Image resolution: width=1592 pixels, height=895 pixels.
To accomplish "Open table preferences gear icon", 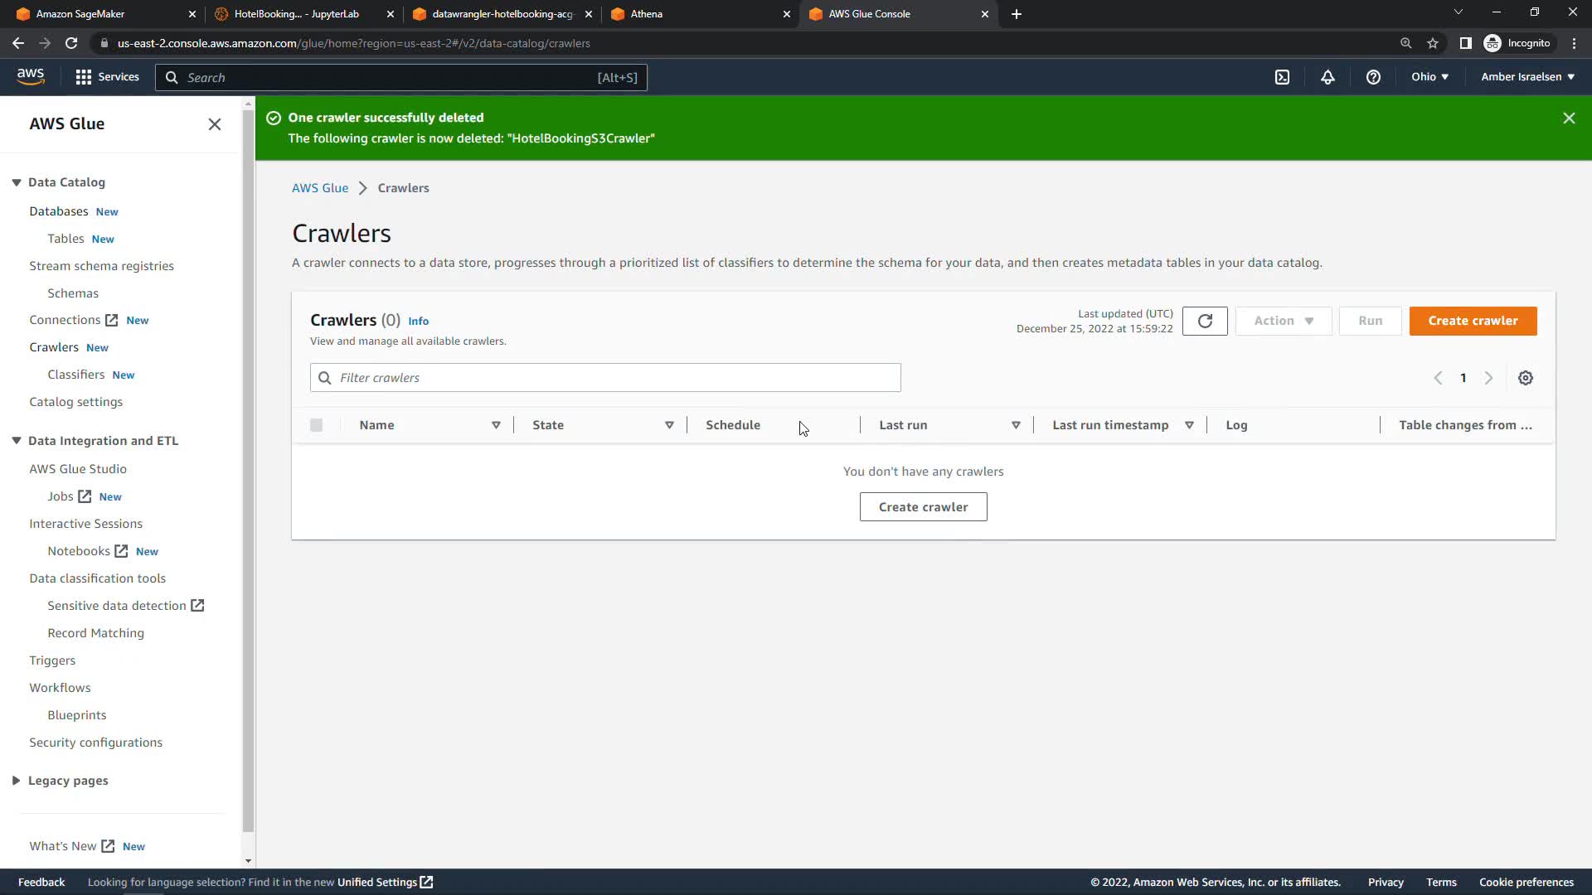I will 1525,378.
